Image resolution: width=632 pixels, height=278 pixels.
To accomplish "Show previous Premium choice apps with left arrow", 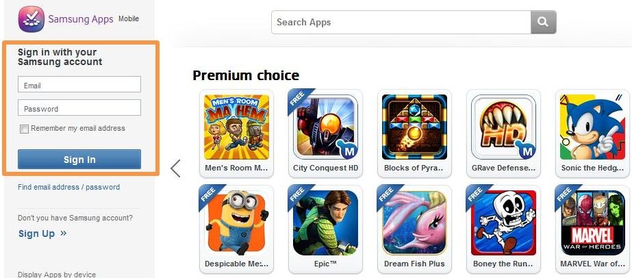I will pos(175,168).
